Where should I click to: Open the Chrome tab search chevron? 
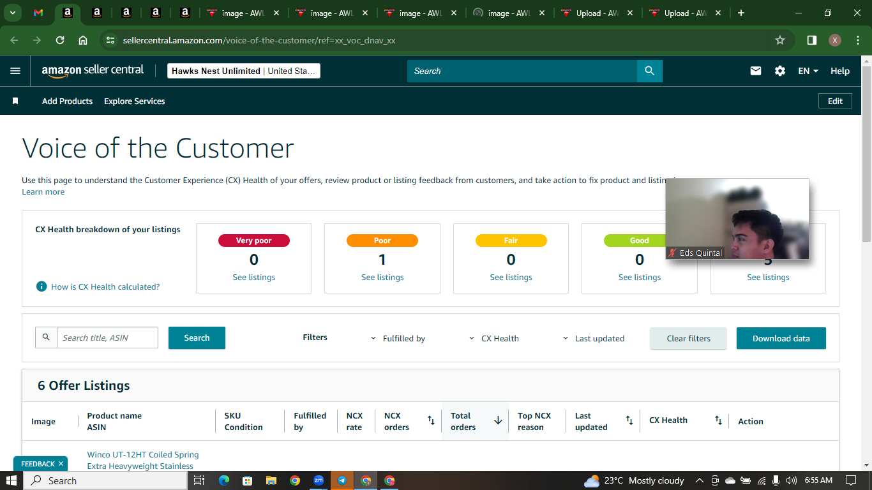point(12,13)
